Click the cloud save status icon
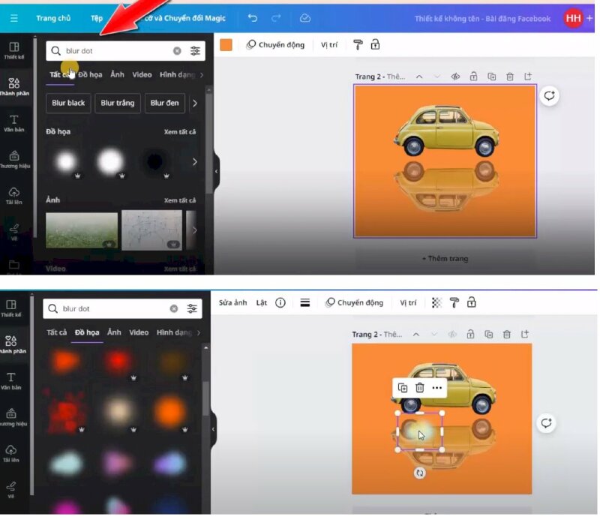The image size is (600, 520). [304, 18]
